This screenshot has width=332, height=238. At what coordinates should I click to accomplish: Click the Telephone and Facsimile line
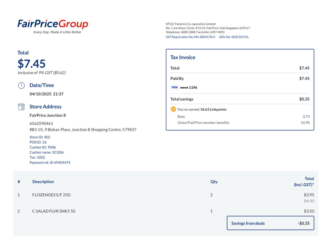195,32
